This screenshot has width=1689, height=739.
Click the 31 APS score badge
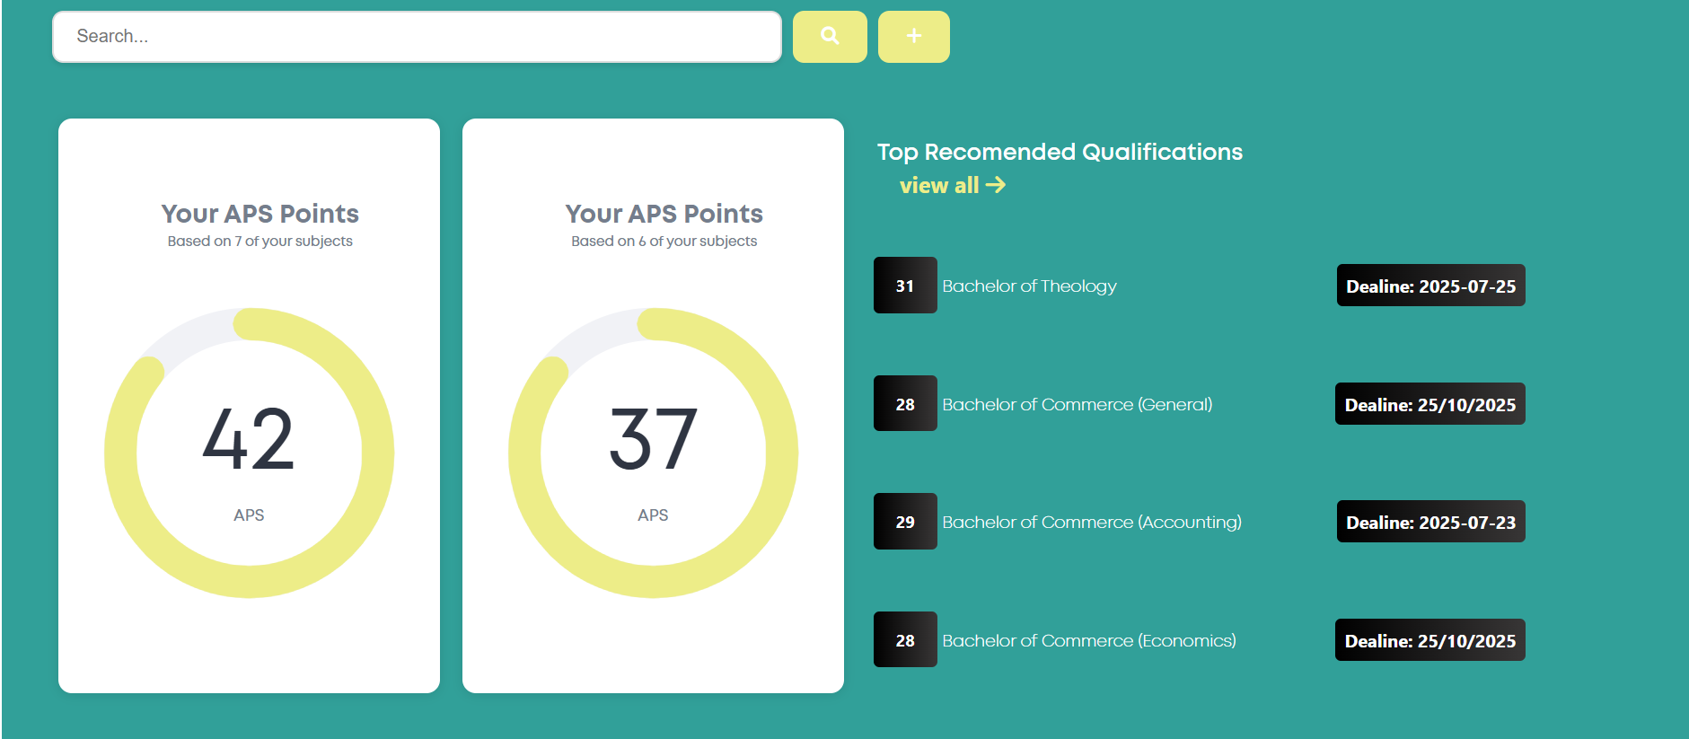pyautogui.click(x=905, y=286)
